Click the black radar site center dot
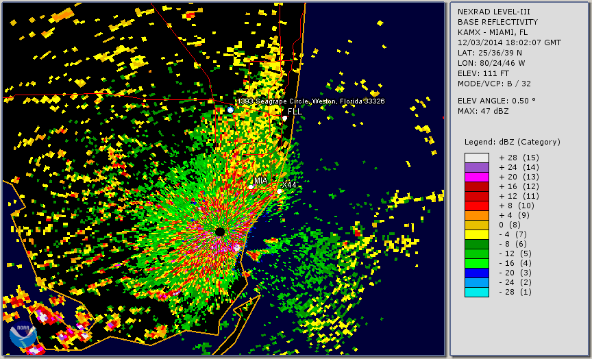 [220, 232]
